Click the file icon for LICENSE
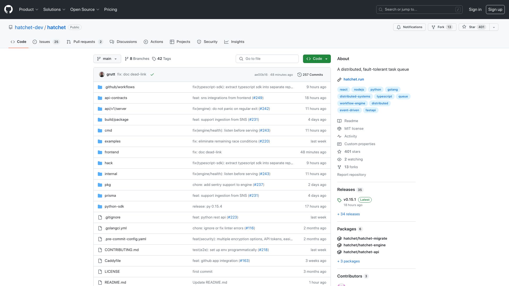 click(100, 272)
